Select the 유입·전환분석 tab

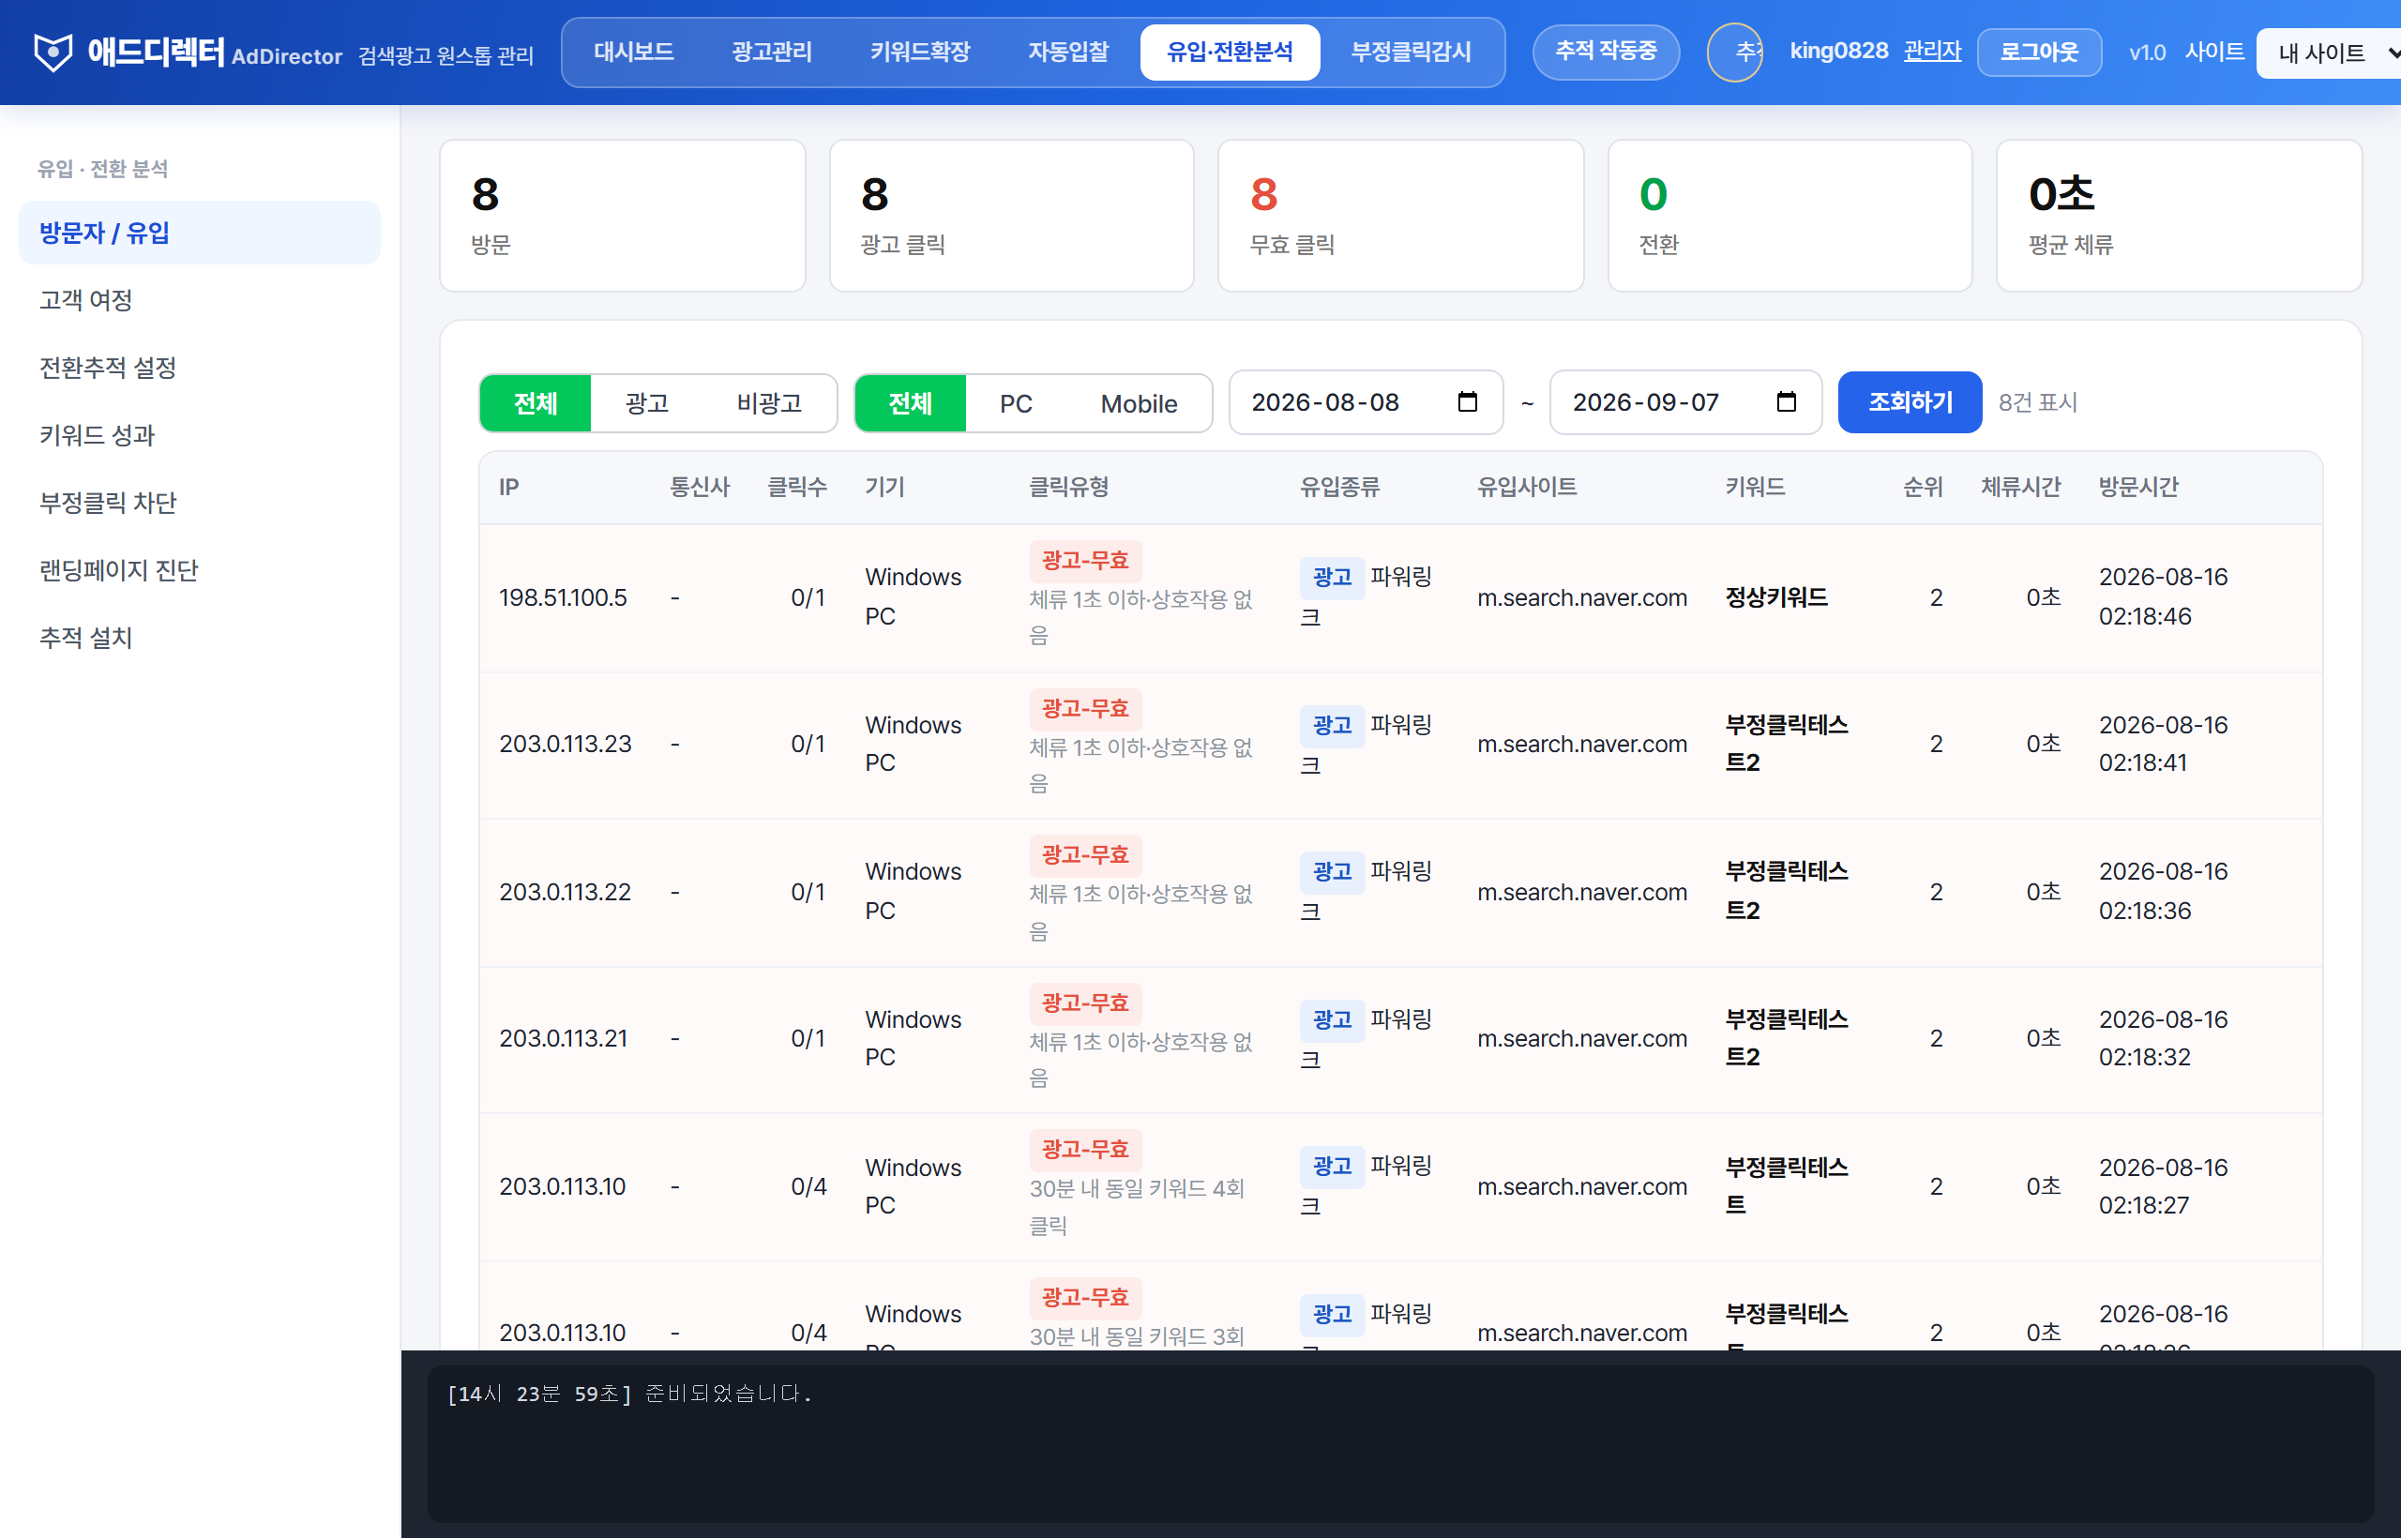tap(1230, 52)
